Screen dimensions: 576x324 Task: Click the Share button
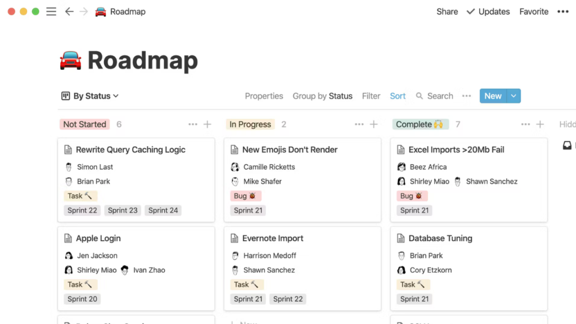tap(447, 11)
